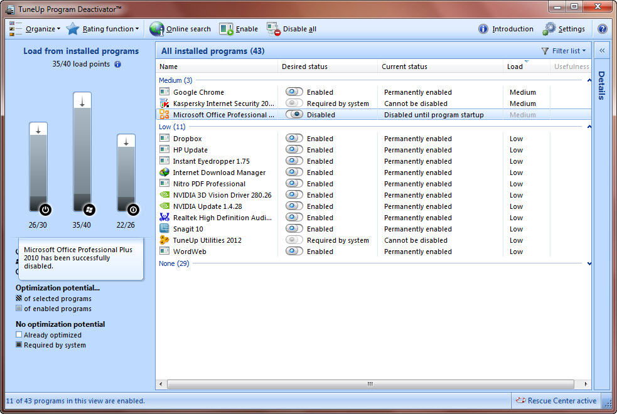Click the Online search globe icon
617x414 pixels.
point(157,29)
